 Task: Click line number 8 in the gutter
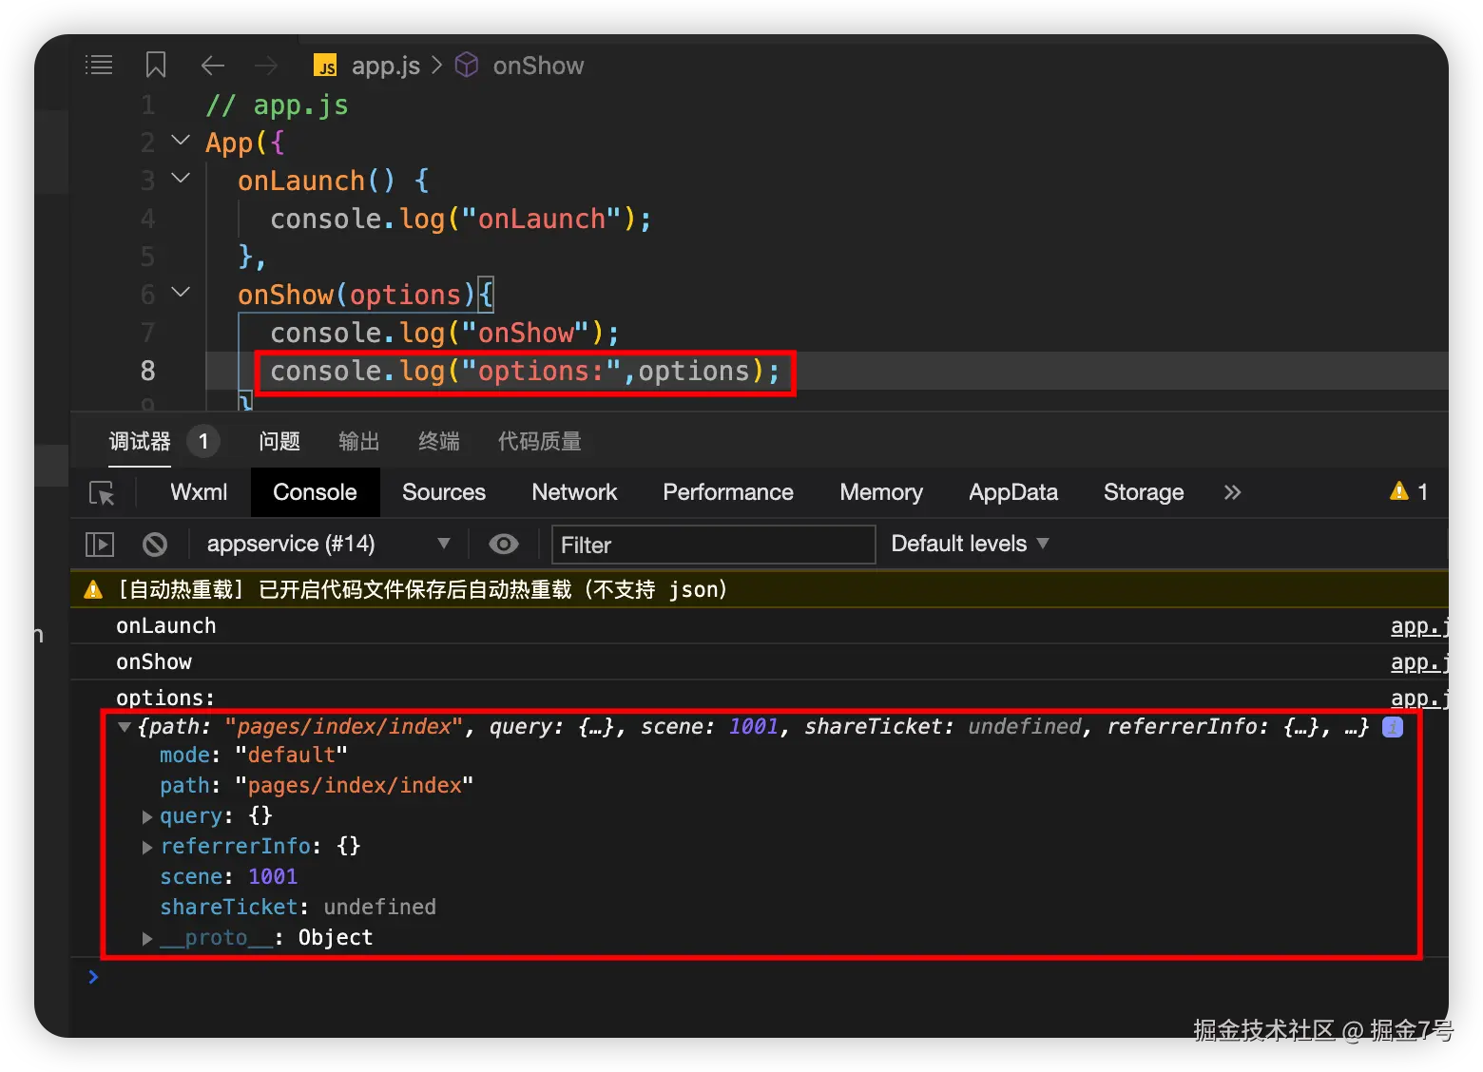coord(147,371)
